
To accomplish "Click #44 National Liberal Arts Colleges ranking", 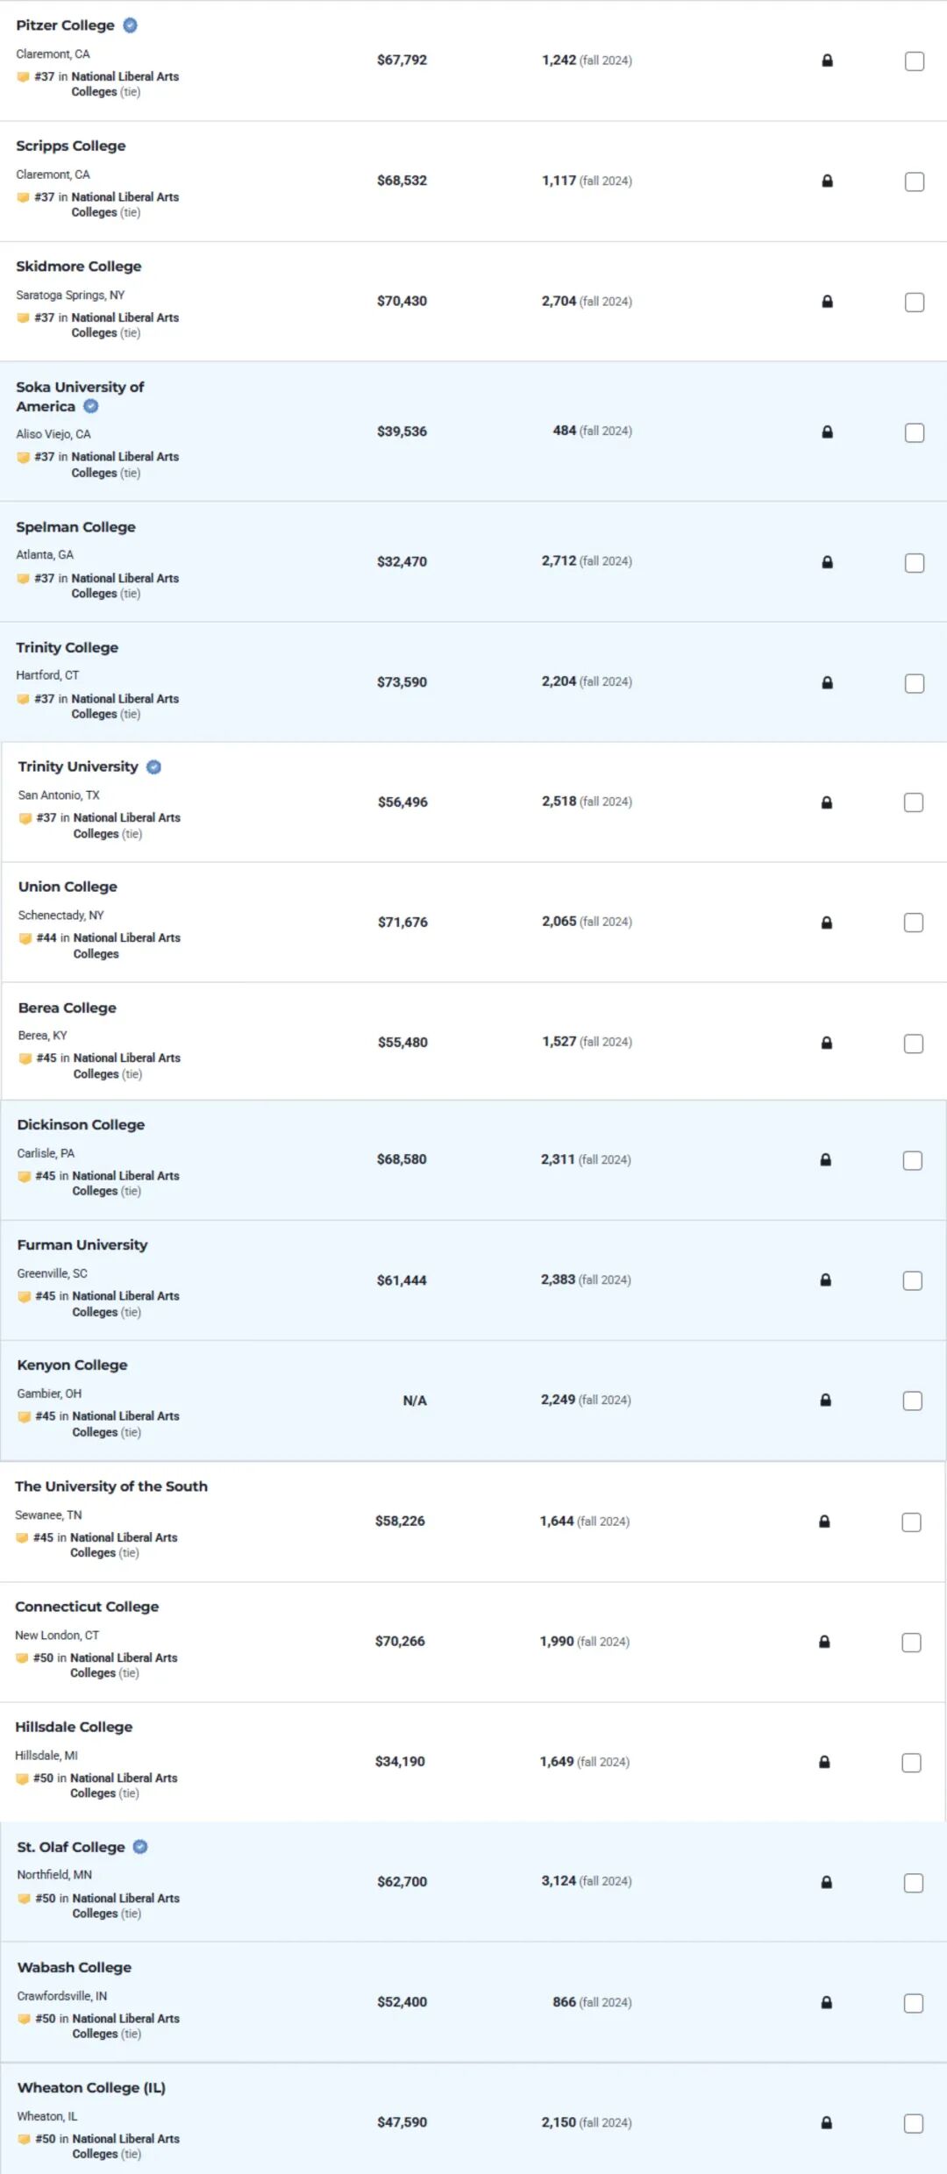I will click(108, 945).
